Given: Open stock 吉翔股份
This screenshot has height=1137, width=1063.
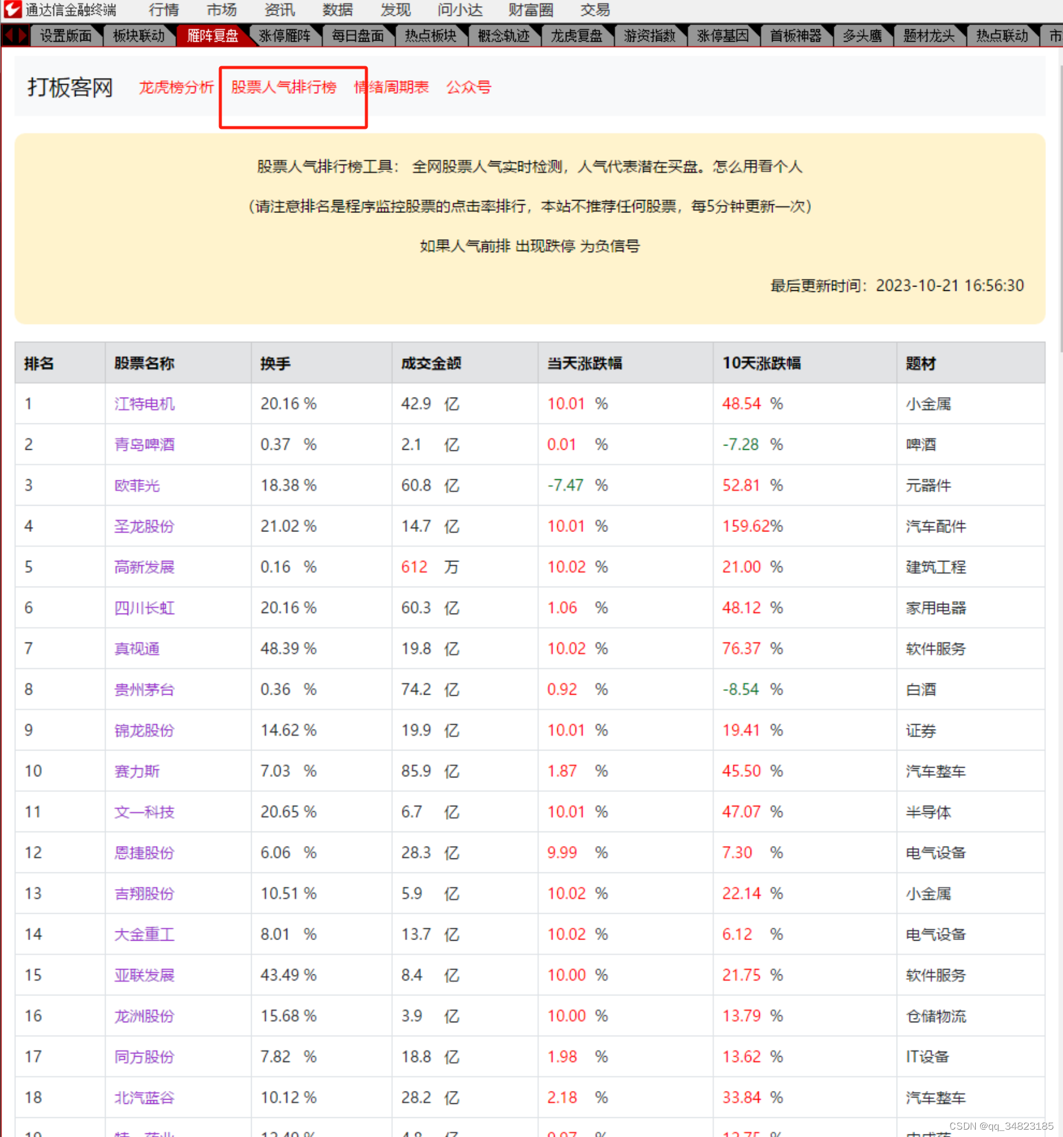Looking at the screenshot, I should click(144, 893).
